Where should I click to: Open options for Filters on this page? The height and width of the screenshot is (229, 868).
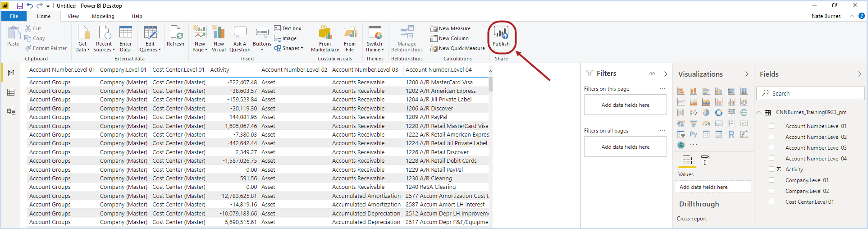[662, 88]
